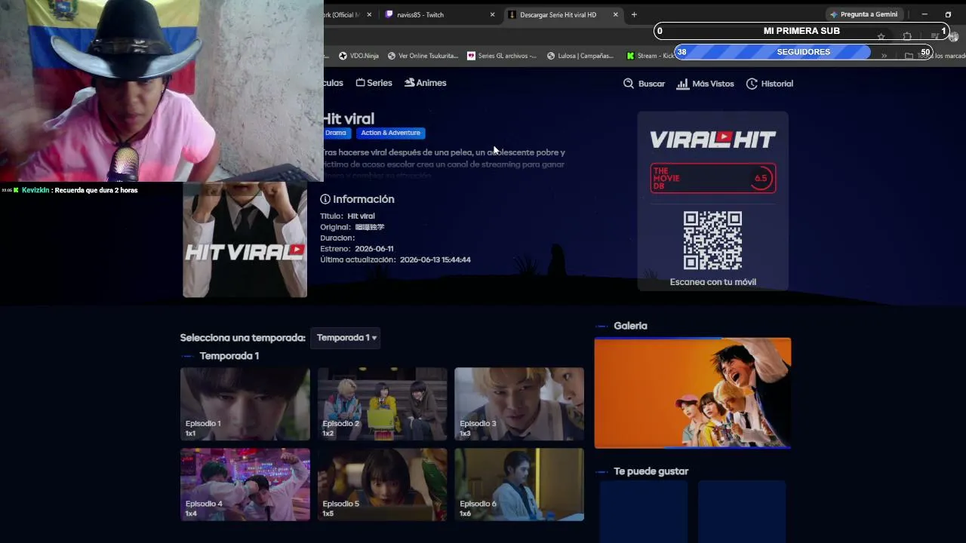Screen dimensions: 966x543
Task: Click the Twitch favicon on naviss85 tab
Action: pos(389,14)
